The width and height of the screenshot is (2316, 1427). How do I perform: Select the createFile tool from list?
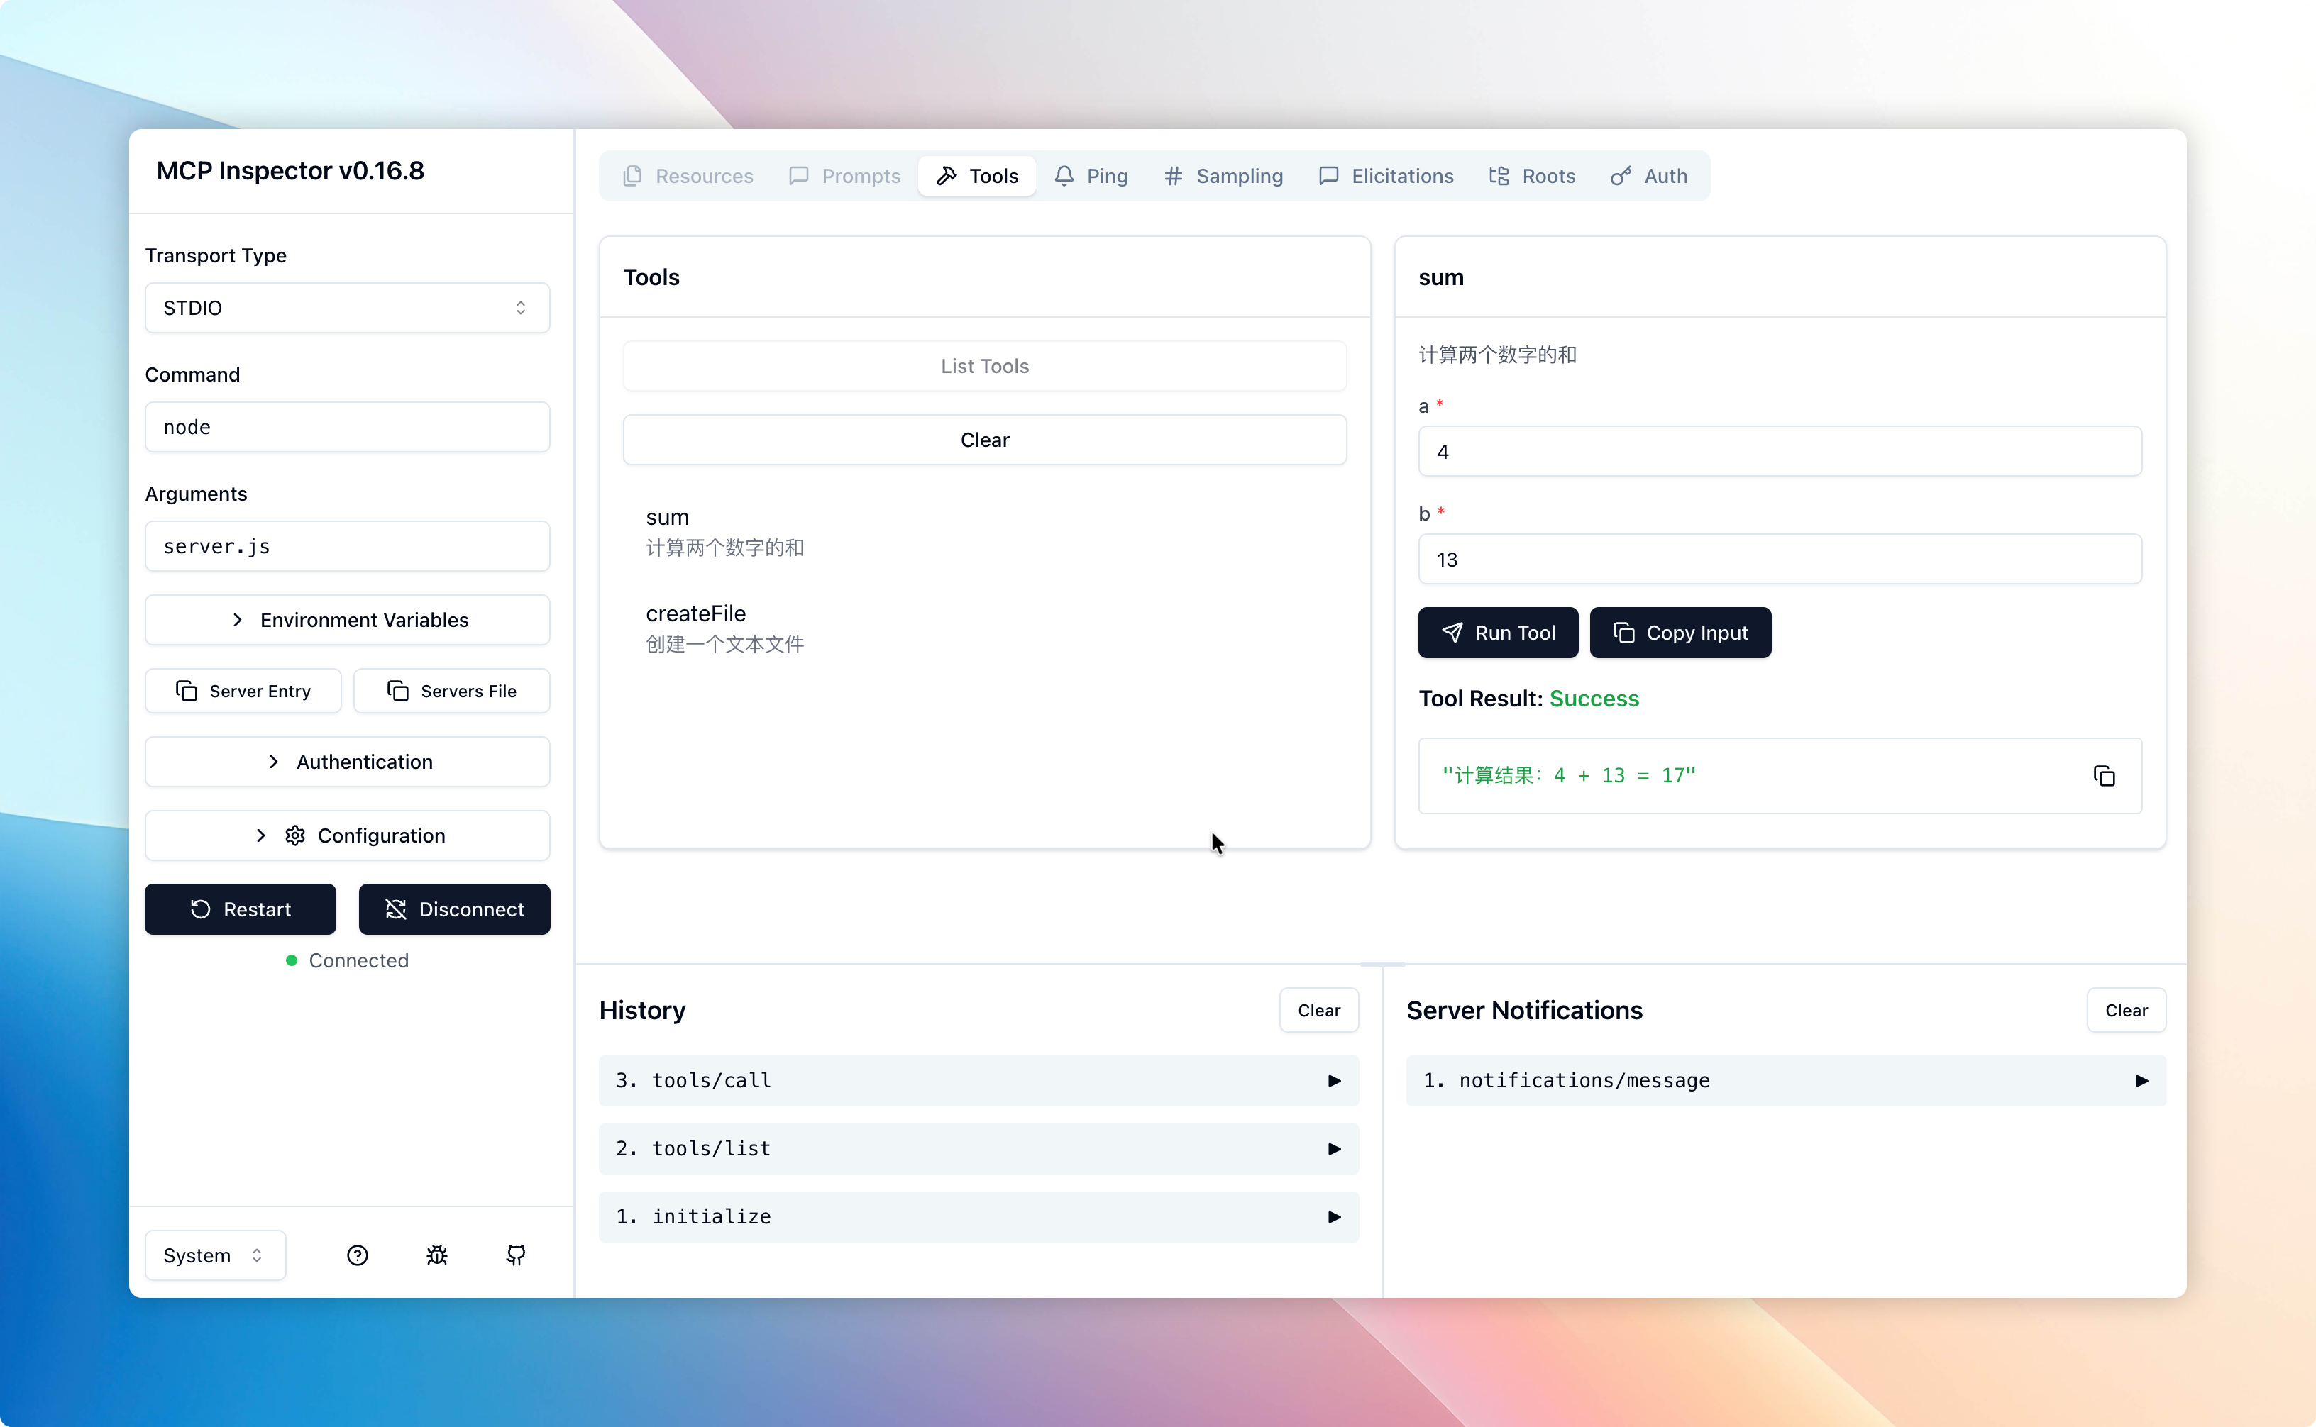click(x=724, y=628)
